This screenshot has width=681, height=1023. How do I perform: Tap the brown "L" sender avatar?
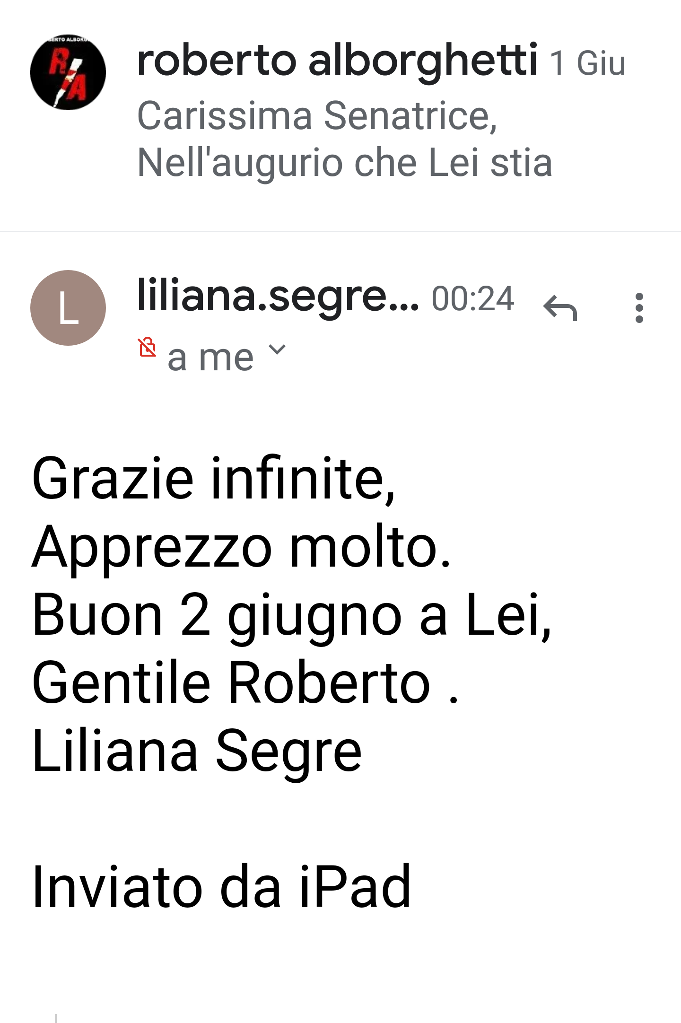[68, 308]
